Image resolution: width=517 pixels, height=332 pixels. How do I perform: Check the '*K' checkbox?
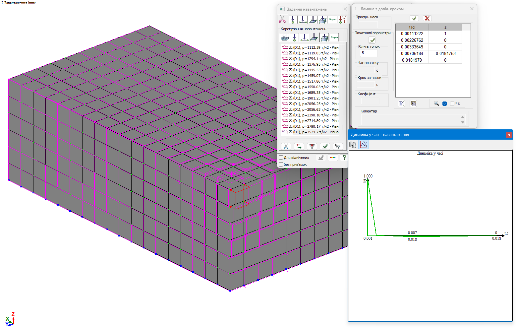pos(452,104)
